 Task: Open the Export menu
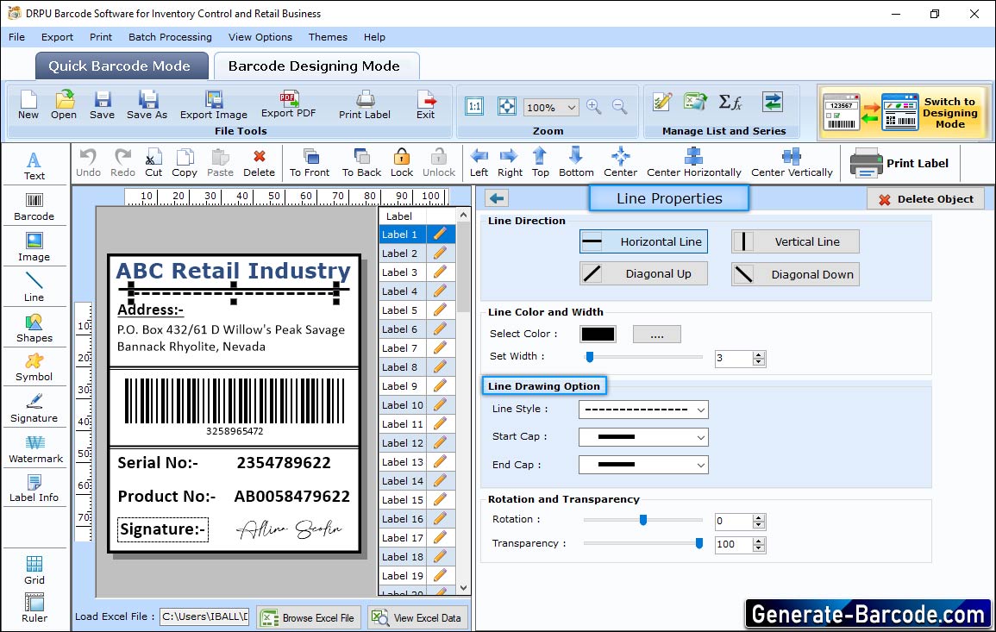pos(57,37)
